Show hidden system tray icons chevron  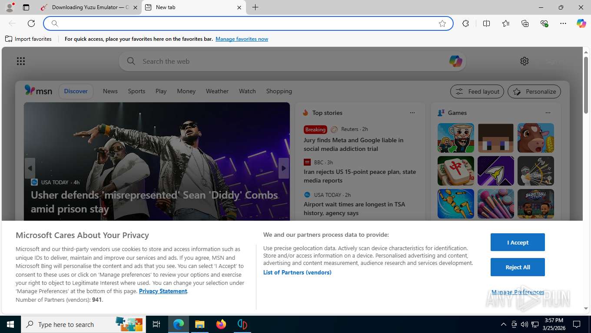(504, 324)
